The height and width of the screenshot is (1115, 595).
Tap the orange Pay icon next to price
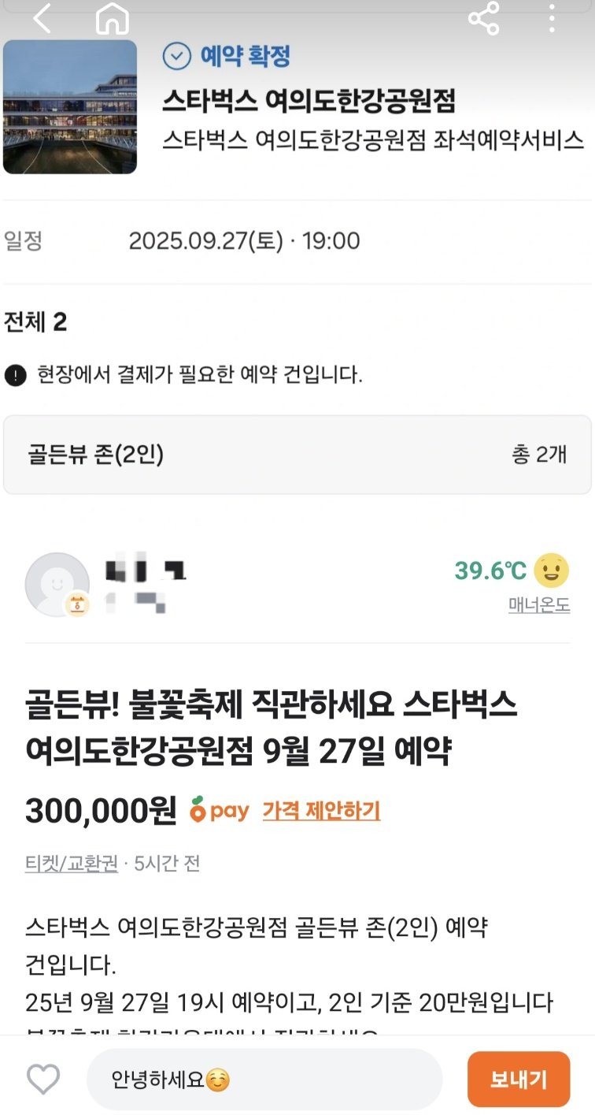220,810
